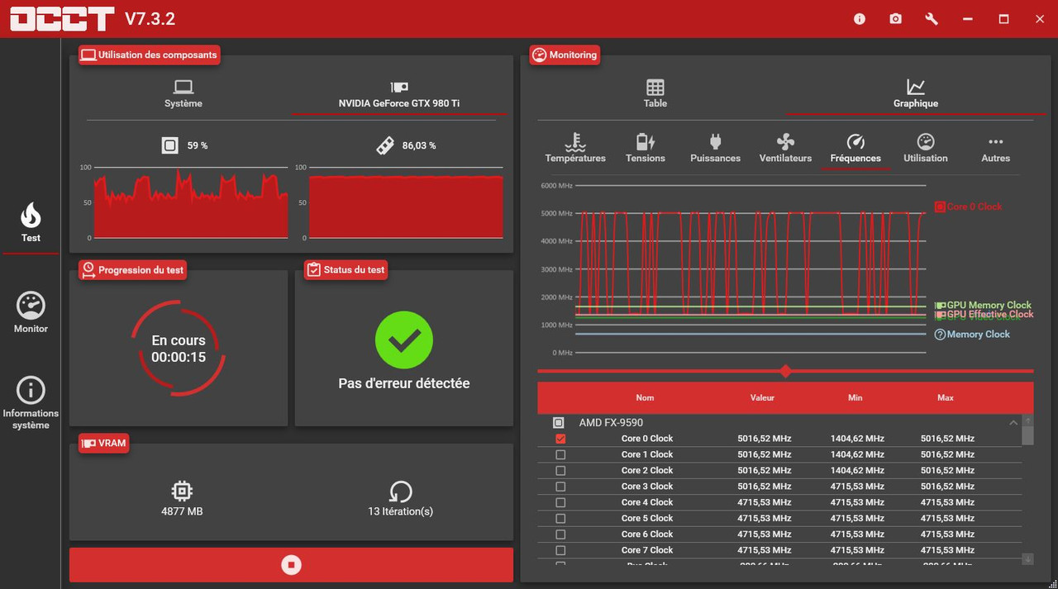Toggle the AMD FX-9590 group checkbox

click(559, 422)
